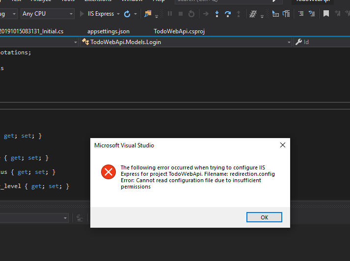Image resolution: width=350 pixels, height=261 pixels.
Task: Expand the project navigation dropdown arrow
Action: [x=76, y=42]
